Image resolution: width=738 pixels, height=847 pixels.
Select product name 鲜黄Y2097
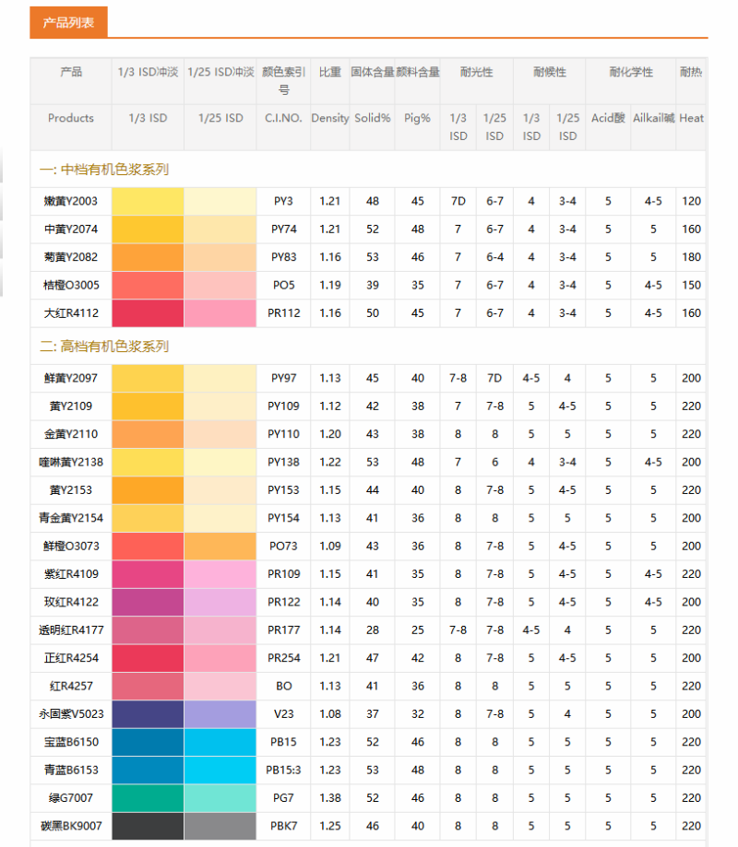[x=71, y=378]
